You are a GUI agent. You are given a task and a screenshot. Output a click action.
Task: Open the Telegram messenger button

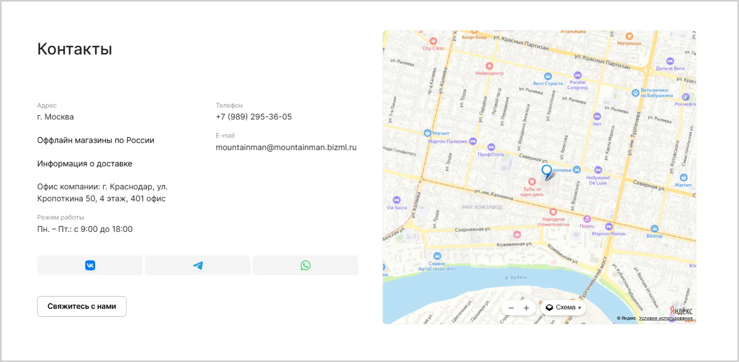(x=198, y=265)
